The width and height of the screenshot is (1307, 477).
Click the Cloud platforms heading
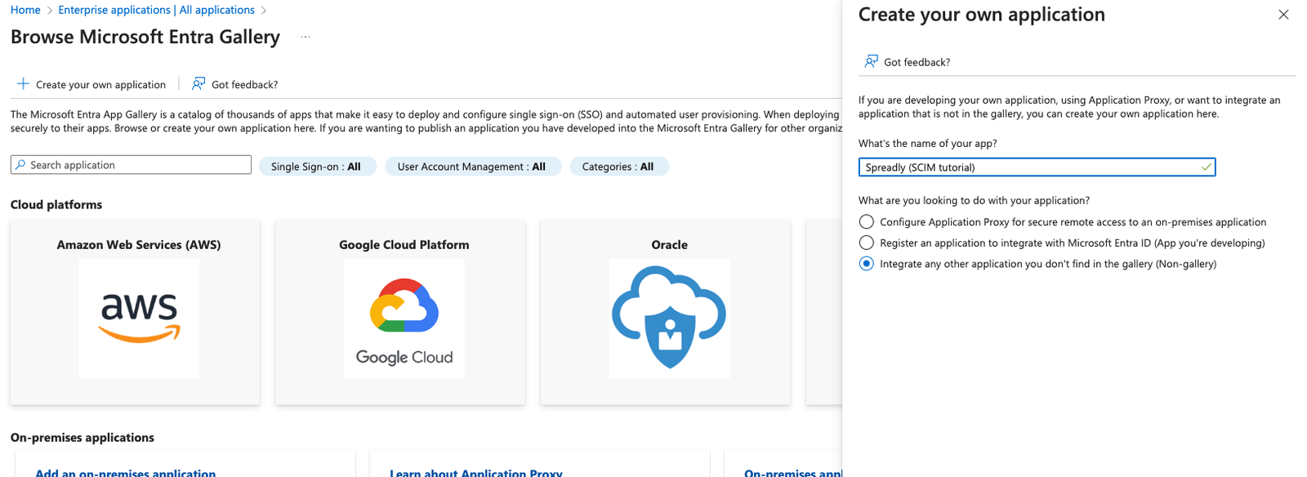point(56,205)
